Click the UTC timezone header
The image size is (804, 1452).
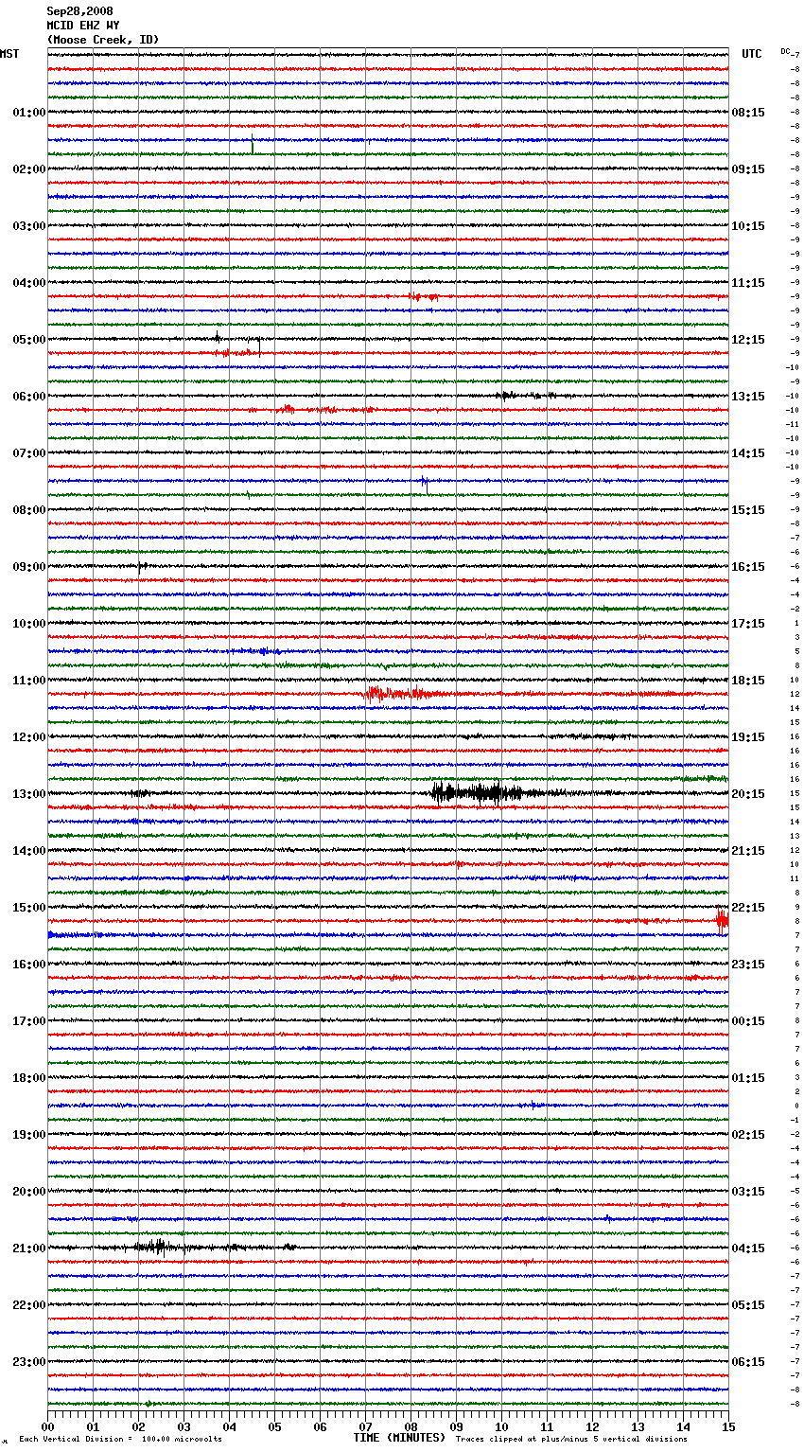(x=751, y=54)
